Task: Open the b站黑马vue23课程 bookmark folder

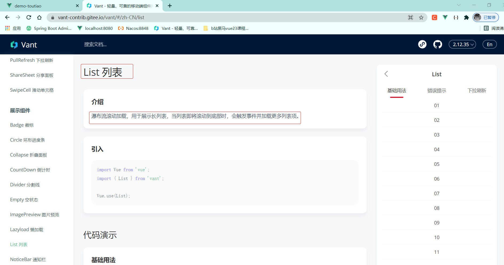Action: tap(226, 28)
